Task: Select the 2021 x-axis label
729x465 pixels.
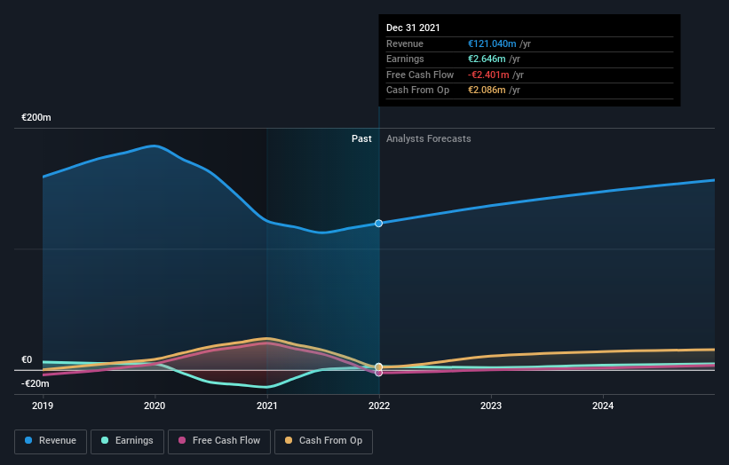Action: [x=267, y=406]
